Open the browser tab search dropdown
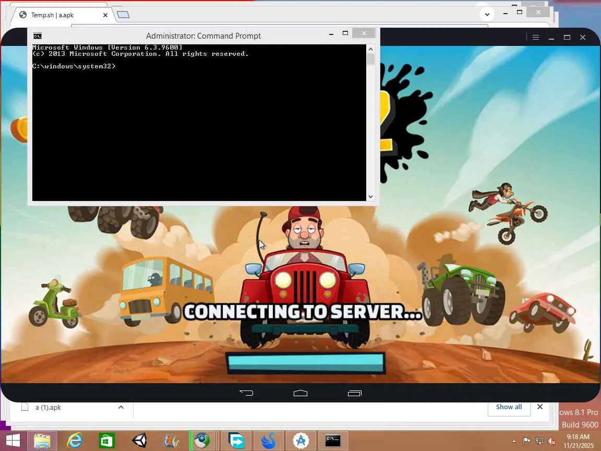 487,15
